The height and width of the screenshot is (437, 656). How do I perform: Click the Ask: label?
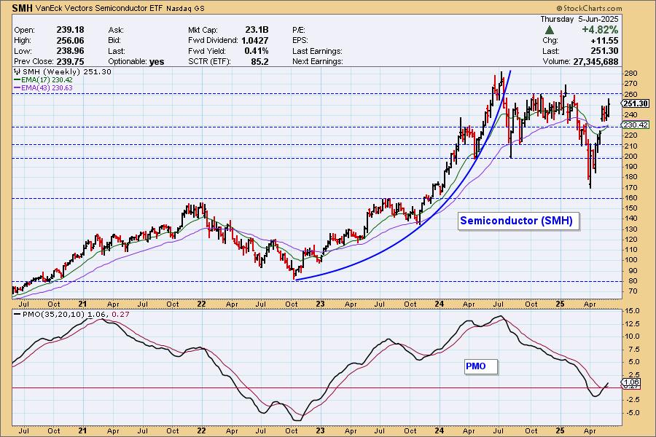(x=116, y=30)
